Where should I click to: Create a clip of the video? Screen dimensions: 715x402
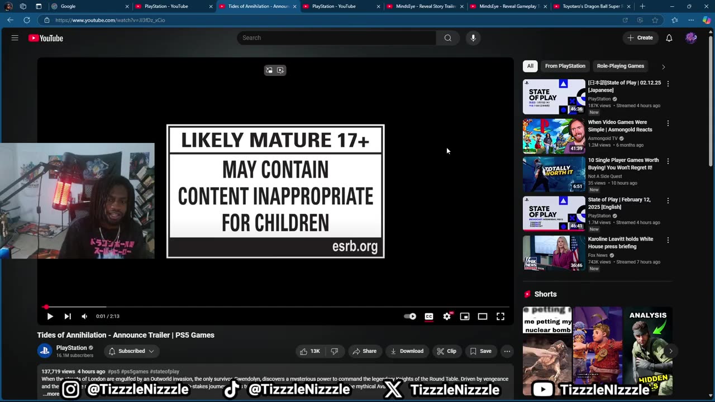click(x=446, y=351)
